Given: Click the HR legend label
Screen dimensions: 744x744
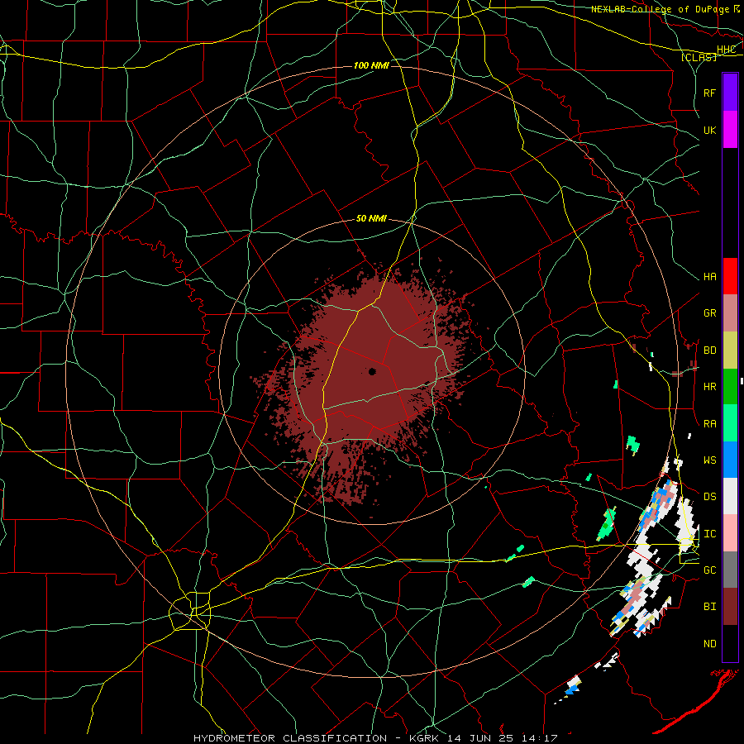Looking at the screenshot, I should point(709,387).
